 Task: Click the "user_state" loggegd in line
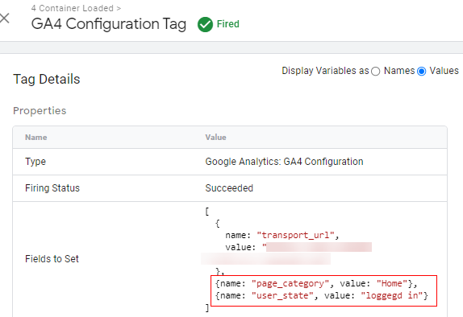point(321,295)
